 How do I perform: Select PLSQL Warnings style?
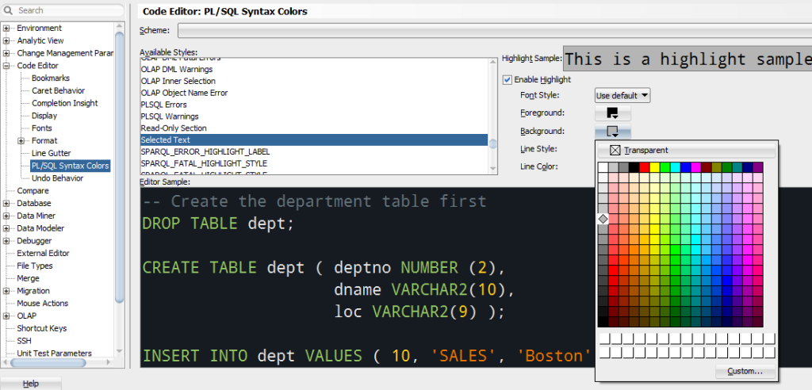pyautogui.click(x=314, y=116)
